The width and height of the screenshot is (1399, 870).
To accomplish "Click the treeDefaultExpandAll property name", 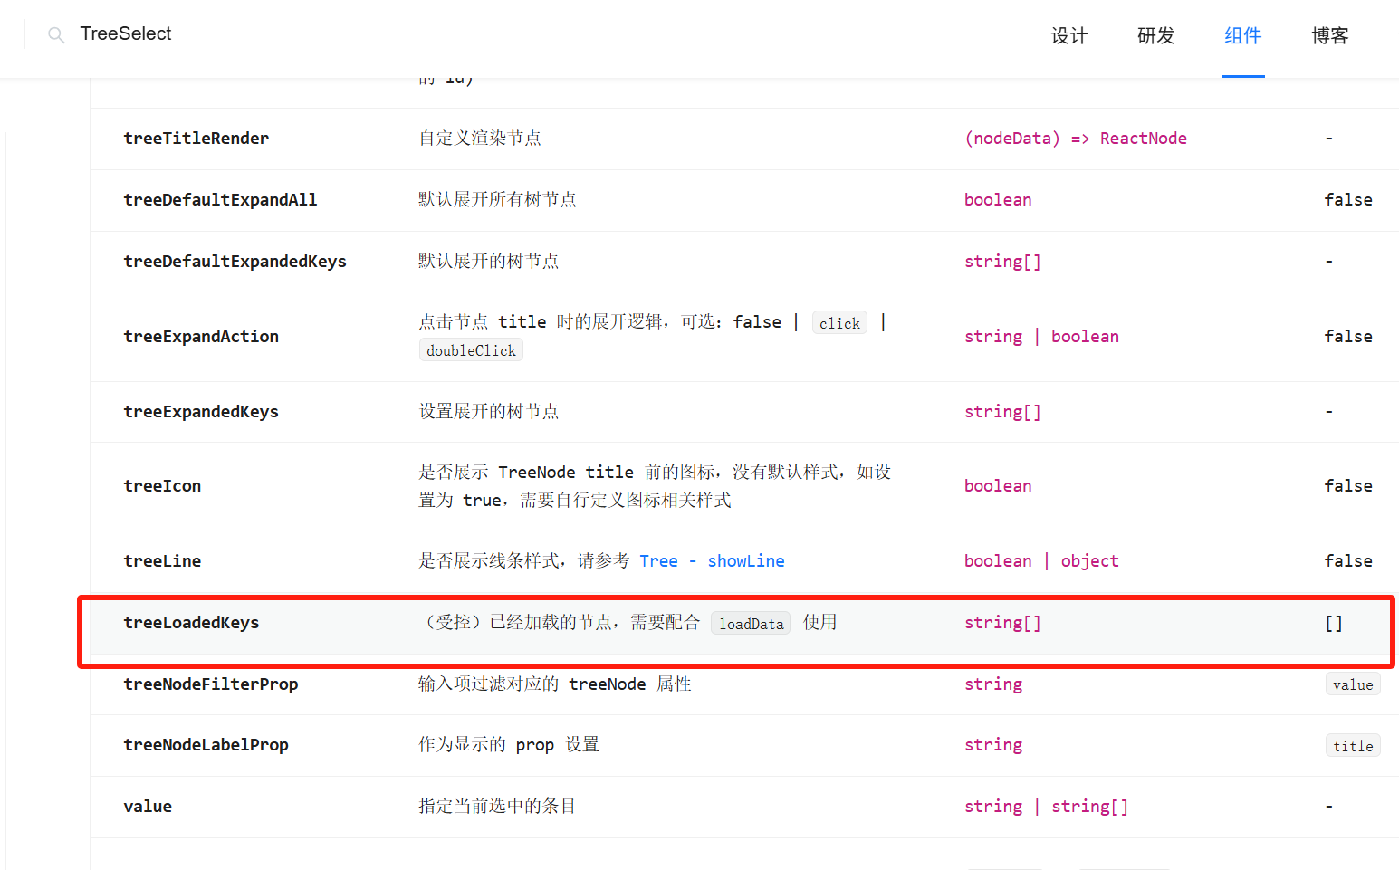I will tap(220, 199).
